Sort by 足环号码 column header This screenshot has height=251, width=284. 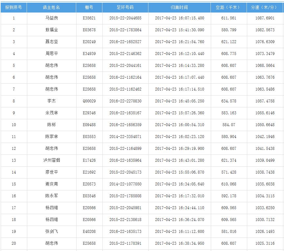[125, 7]
